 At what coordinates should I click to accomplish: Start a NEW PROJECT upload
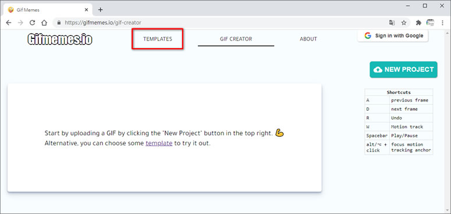point(403,70)
